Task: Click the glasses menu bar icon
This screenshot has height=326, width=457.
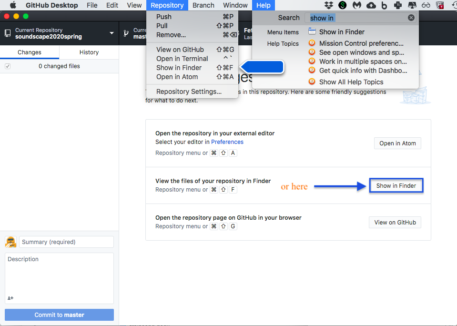Action: tap(426, 5)
